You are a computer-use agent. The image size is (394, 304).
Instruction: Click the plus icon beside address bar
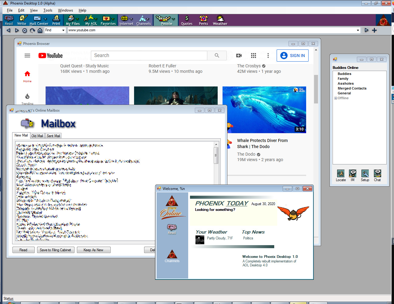[x=374, y=30]
